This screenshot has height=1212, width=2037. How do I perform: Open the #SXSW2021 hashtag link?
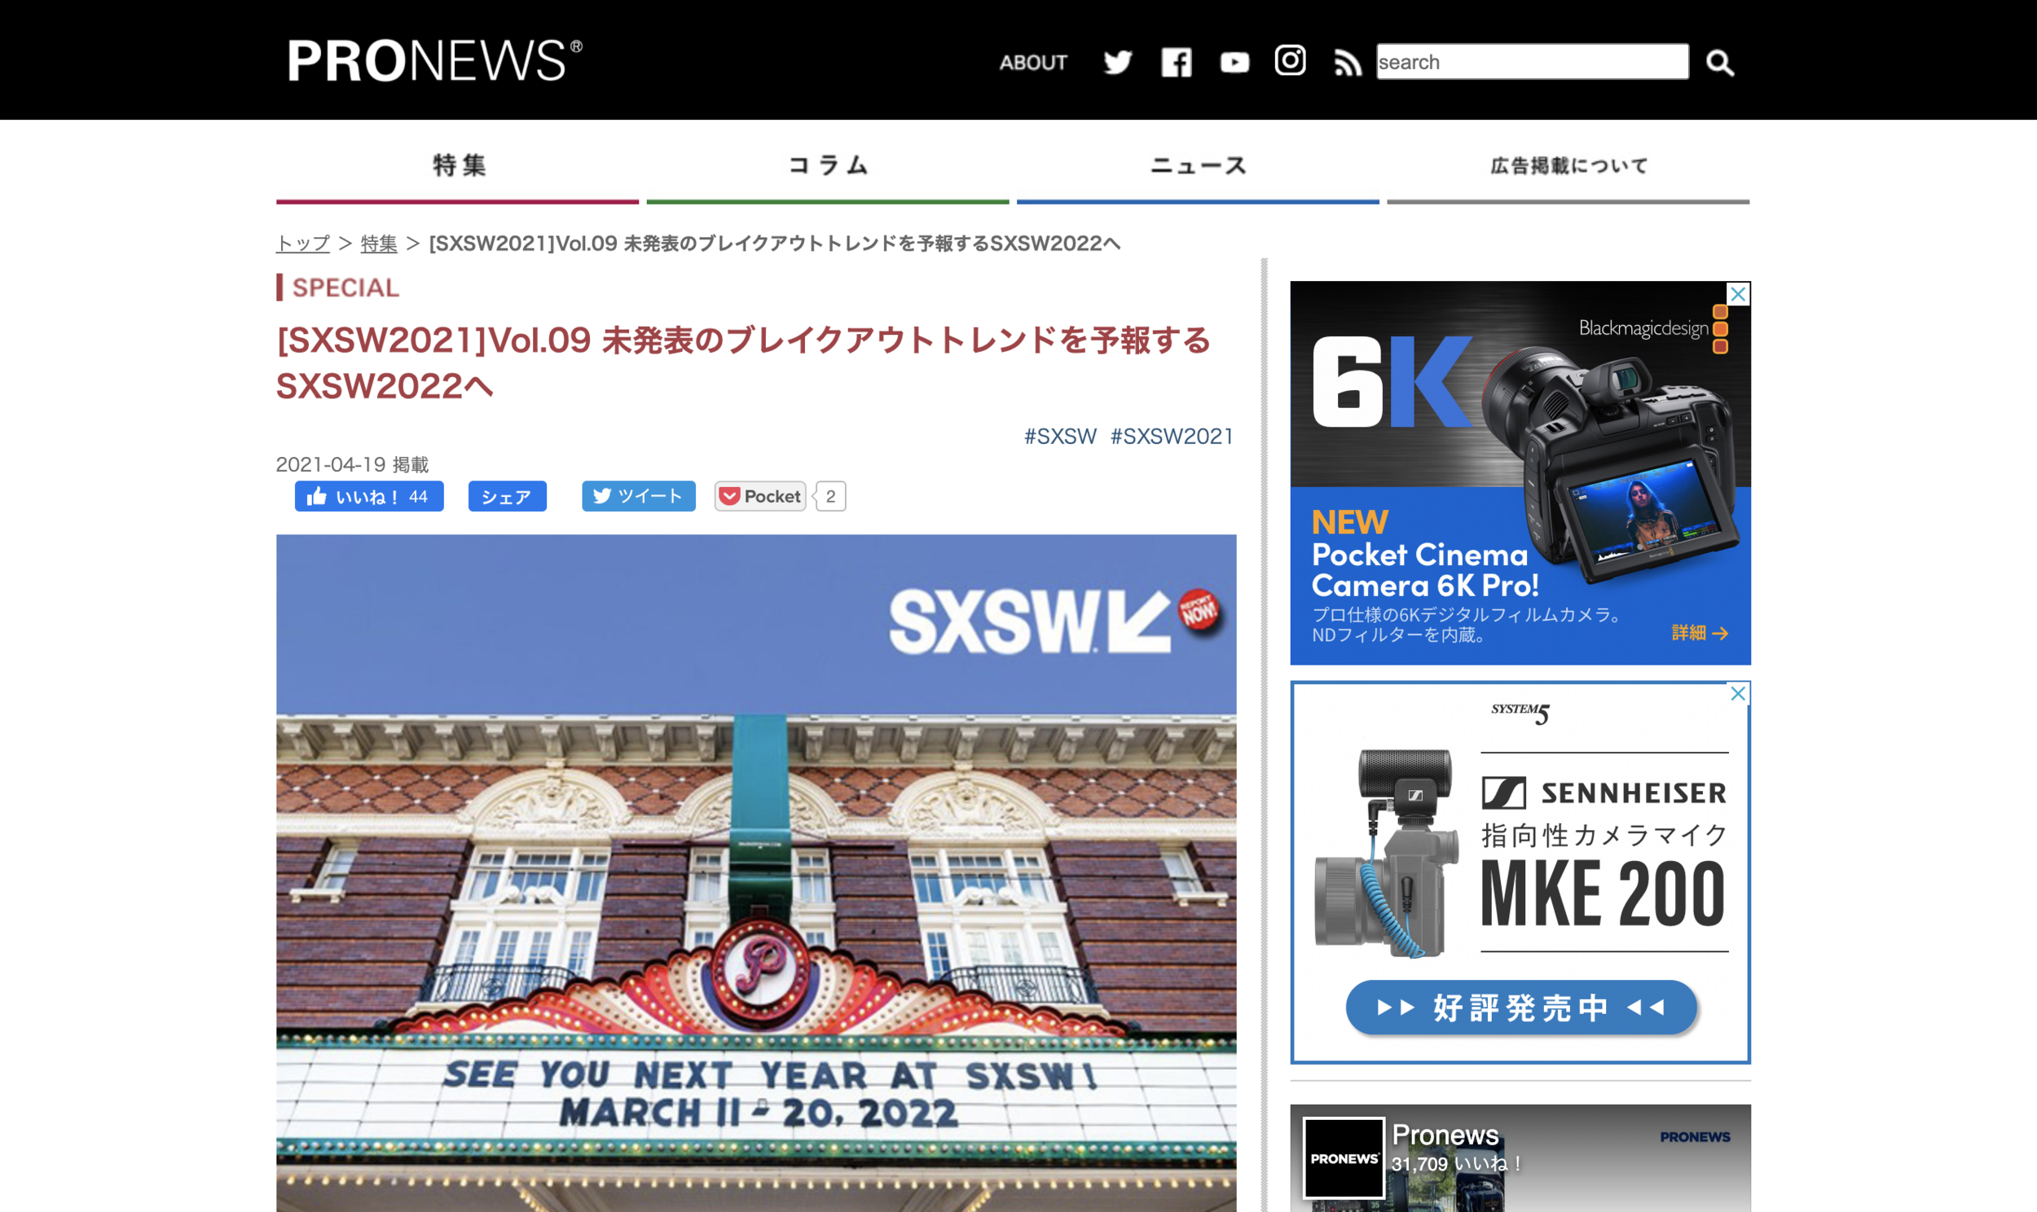tap(1172, 436)
